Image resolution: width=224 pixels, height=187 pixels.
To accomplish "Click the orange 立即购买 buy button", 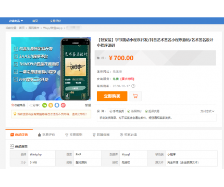I will tap(112, 96).
